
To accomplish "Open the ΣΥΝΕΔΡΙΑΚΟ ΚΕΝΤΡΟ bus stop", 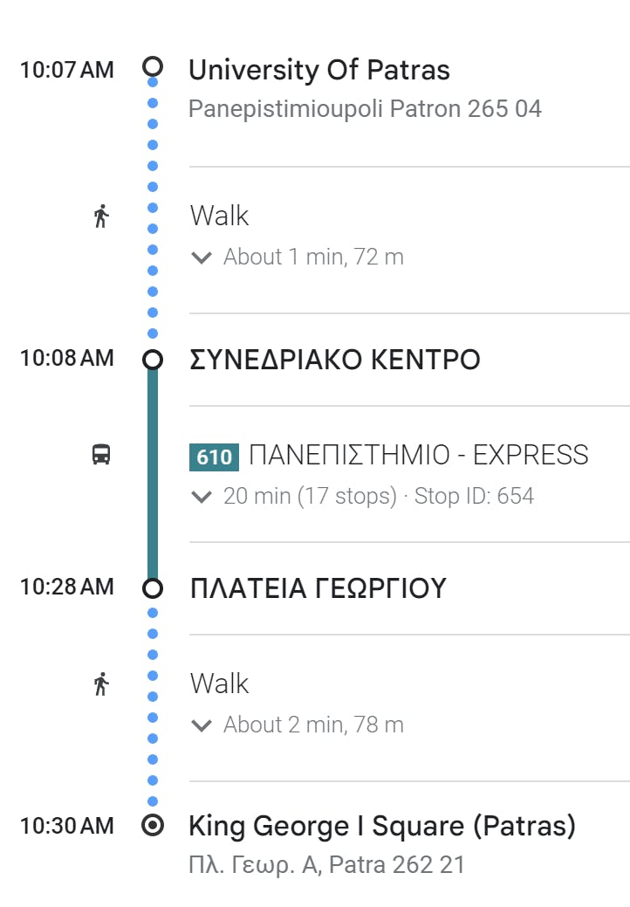I will pyautogui.click(x=334, y=360).
